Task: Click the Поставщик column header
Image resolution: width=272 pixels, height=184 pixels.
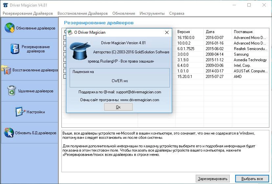Action: pyautogui.click(x=251, y=32)
